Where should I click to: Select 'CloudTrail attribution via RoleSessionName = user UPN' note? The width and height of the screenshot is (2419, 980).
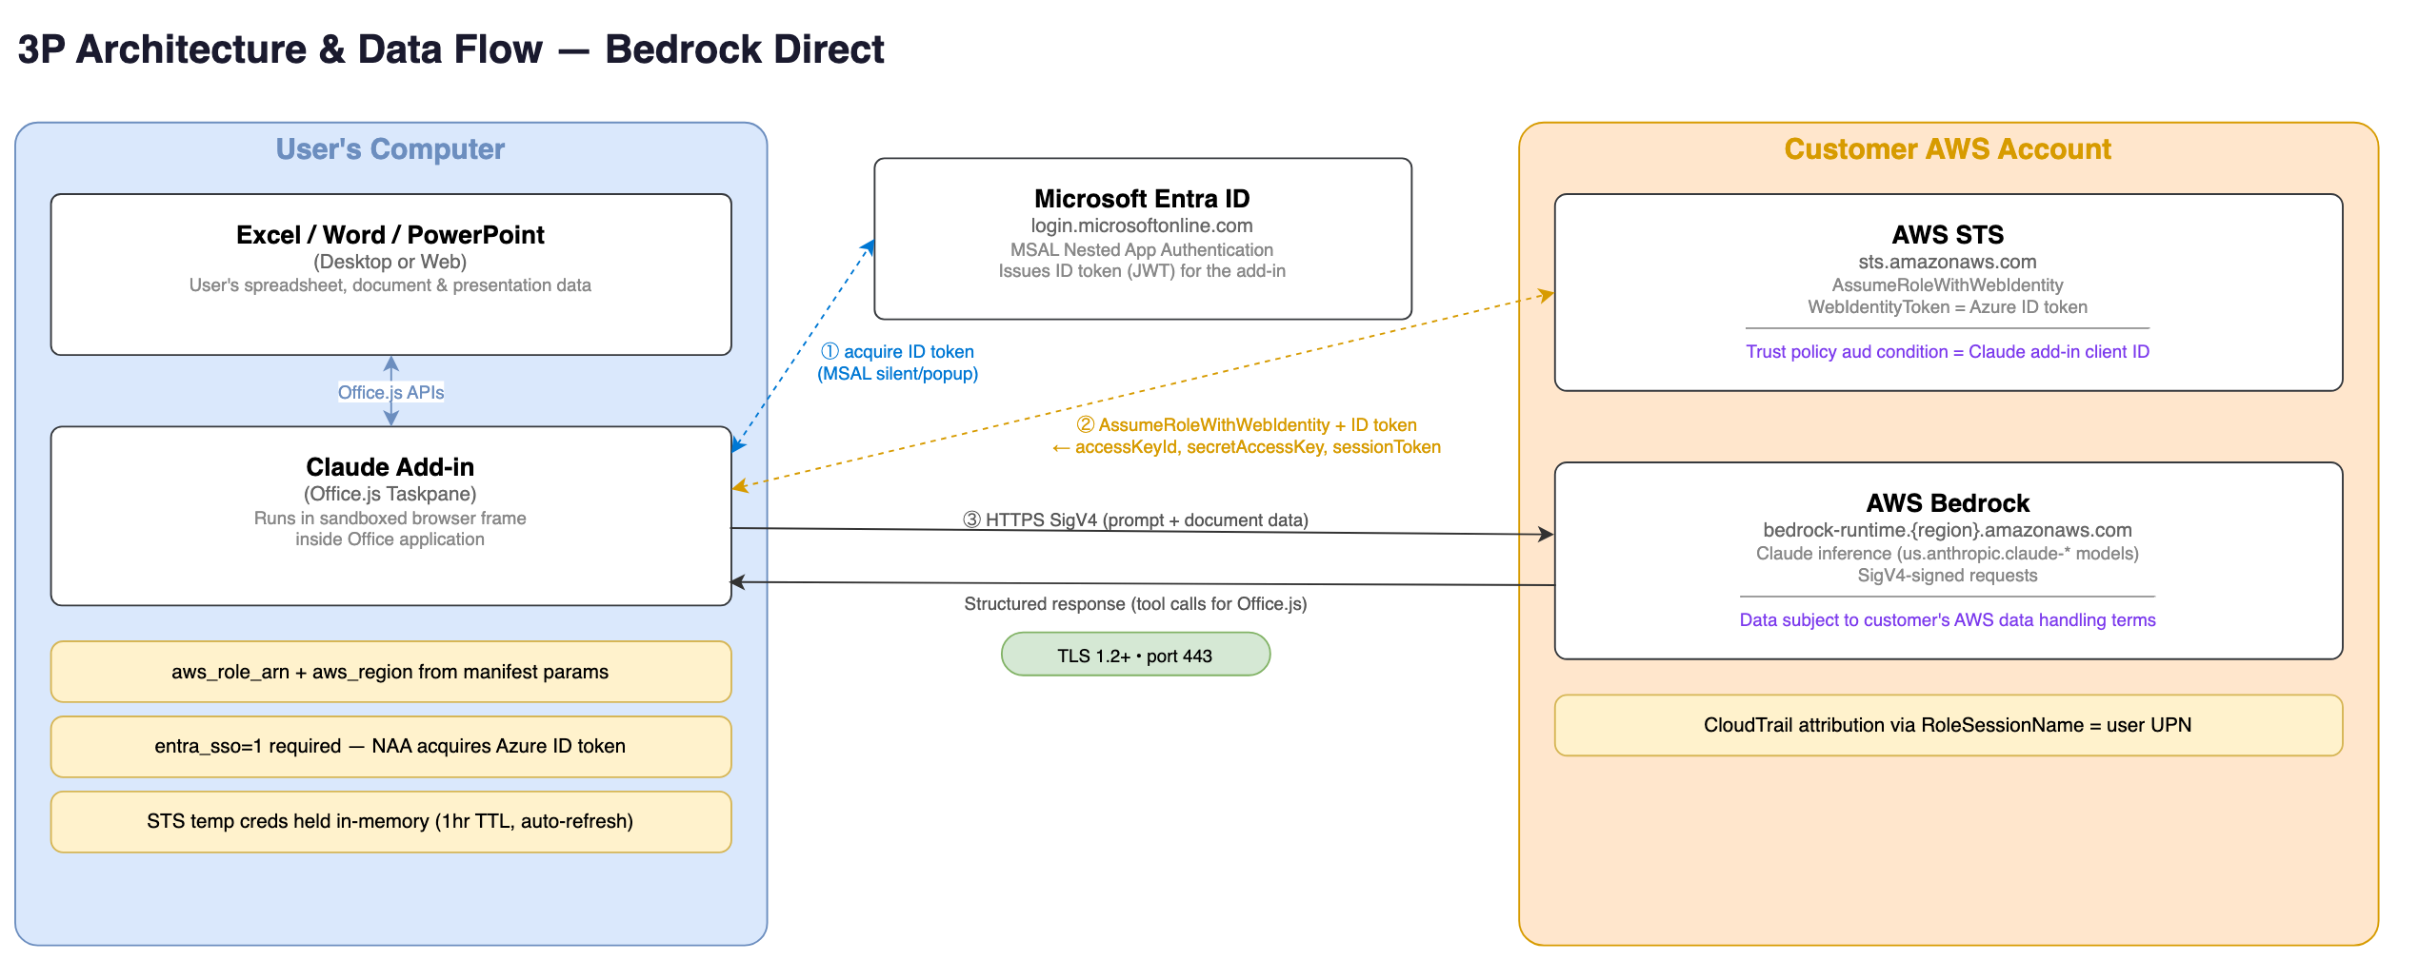[x=1948, y=725]
